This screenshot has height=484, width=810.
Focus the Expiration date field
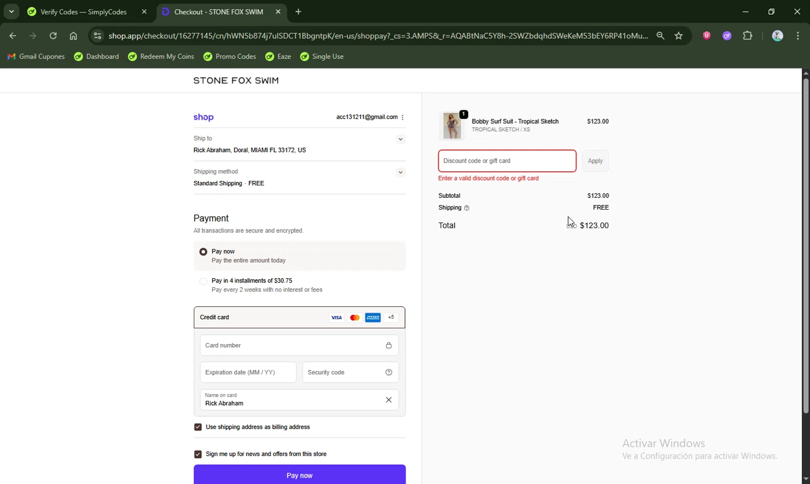[248, 372]
